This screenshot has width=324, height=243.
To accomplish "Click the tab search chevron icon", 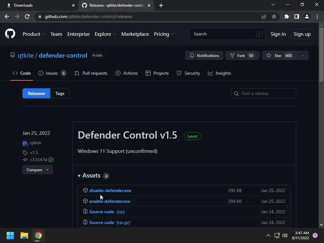I will pyautogui.click(x=273, y=4).
